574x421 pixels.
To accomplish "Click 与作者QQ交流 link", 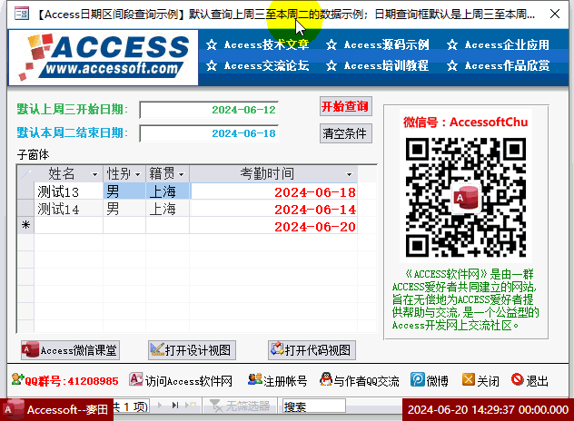I will 360,380.
